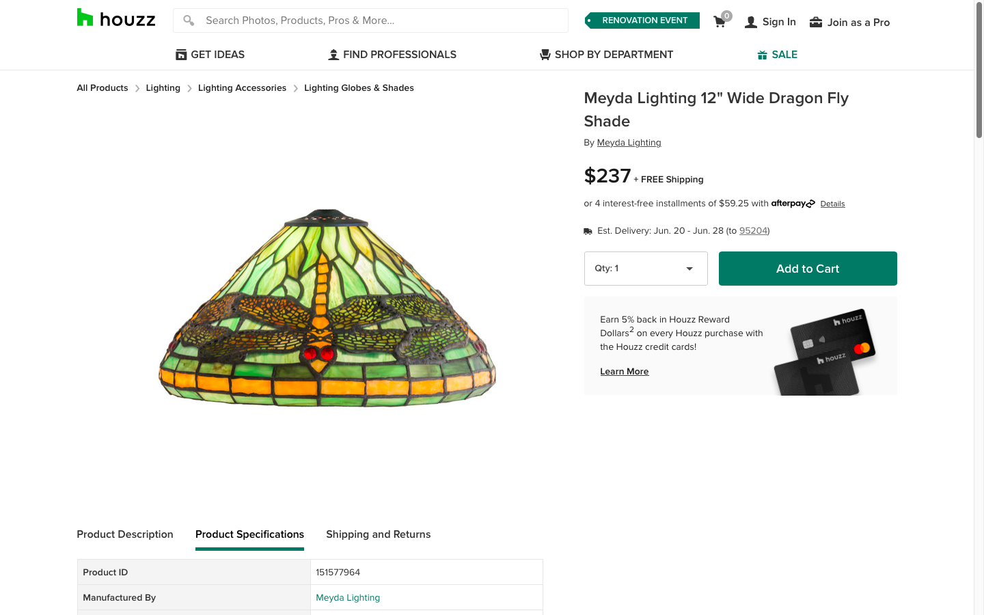Screen dimensions: 984x615
Task: Click the Houzz logo icon
Action: [85, 18]
